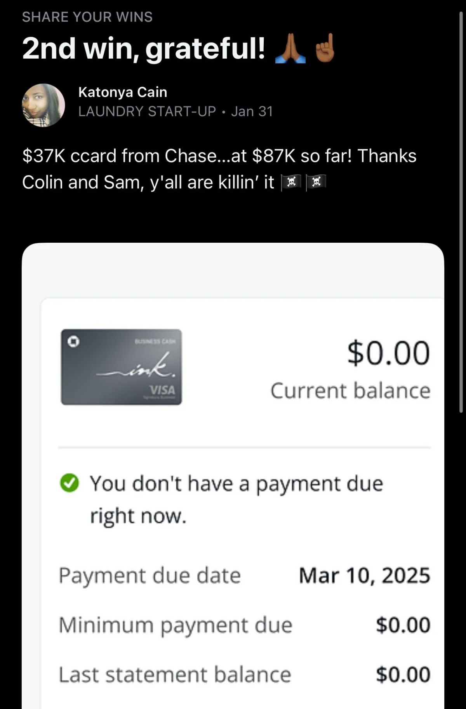The image size is (466, 709).
Task: Click the Mar 10, 2025 due date
Action: 364,575
